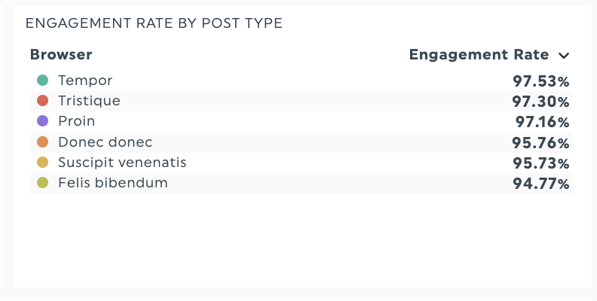
Task: Click the olive dot beside Felis bibendum
Action: point(42,183)
